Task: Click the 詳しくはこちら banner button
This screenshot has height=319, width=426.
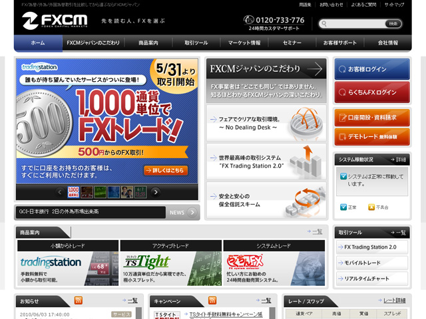Action: [165, 170]
